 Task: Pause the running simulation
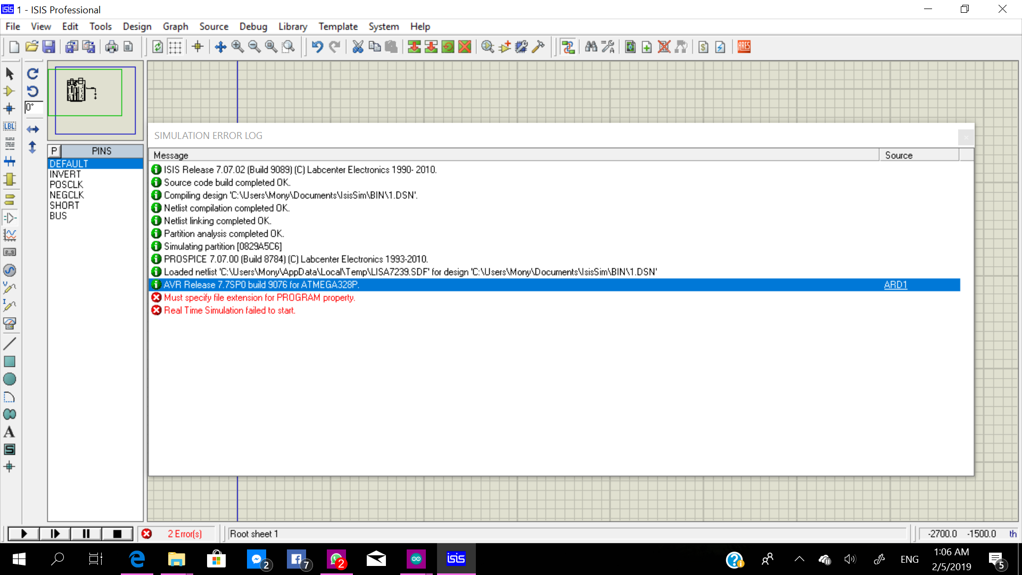[85, 533]
